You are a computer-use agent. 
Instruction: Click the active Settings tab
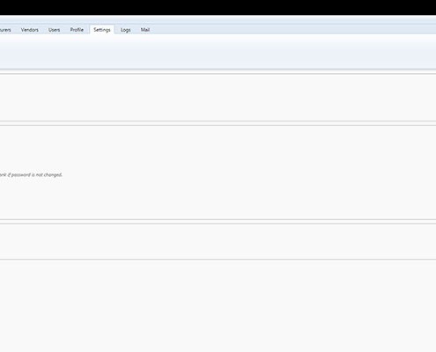pyautogui.click(x=102, y=30)
